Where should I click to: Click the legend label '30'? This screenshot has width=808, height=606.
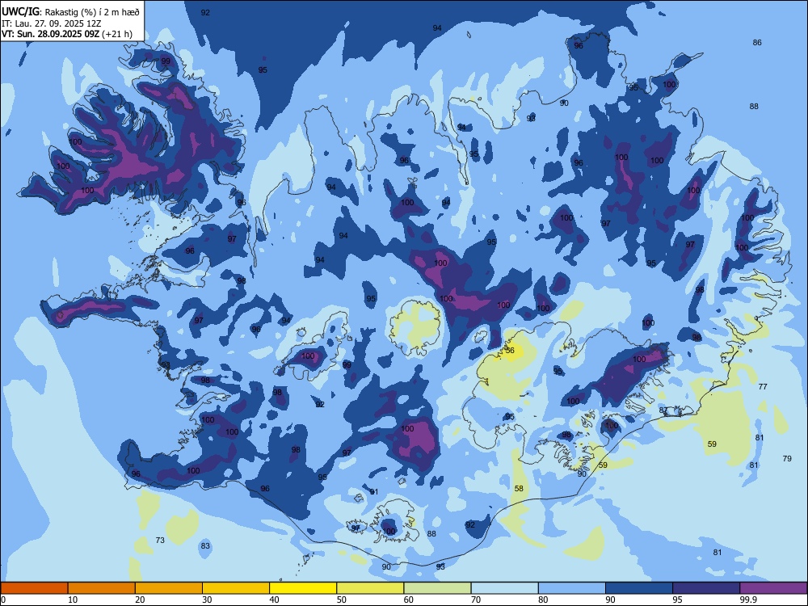coord(207,600)
